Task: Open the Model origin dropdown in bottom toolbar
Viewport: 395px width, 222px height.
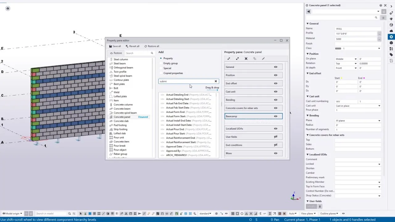Action: pyautogui.click(x=12, y=213)
